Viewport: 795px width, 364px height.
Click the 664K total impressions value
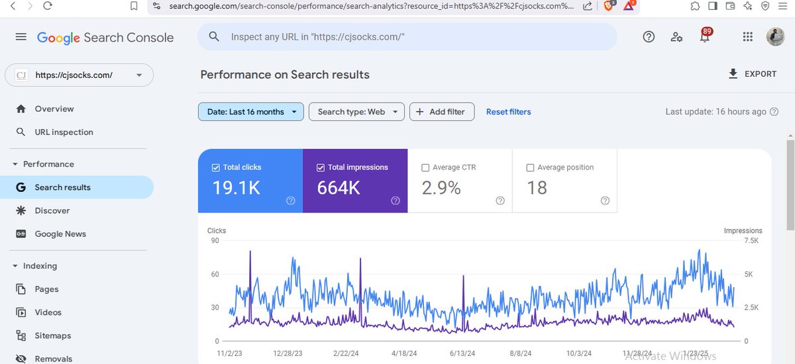click(x=339, y=188)
